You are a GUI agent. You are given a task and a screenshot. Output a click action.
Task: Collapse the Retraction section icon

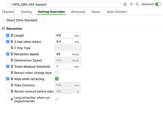(3, 28)
